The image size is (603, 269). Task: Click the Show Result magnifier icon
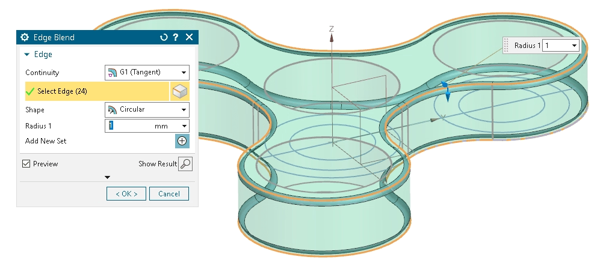point(185,164)
